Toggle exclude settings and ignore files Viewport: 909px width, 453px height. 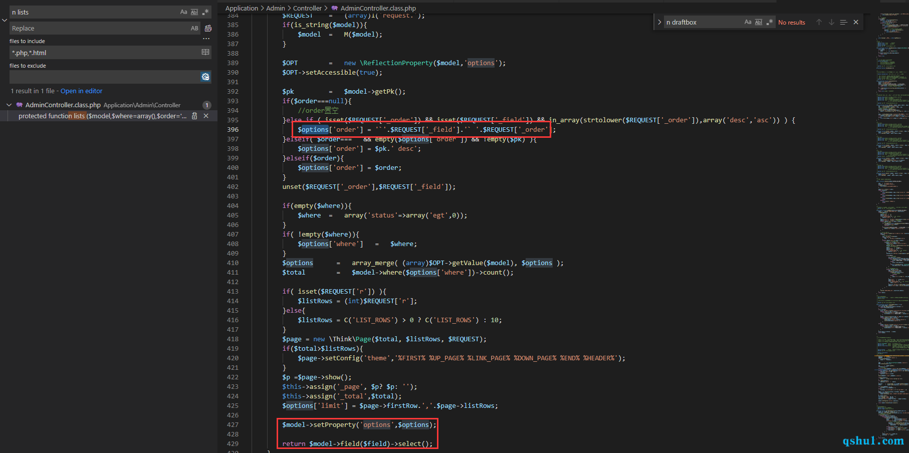click(x=205, y=77)
